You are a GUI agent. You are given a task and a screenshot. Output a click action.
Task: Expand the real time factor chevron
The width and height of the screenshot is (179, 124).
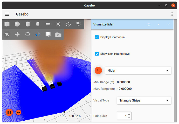click(63, 116)
